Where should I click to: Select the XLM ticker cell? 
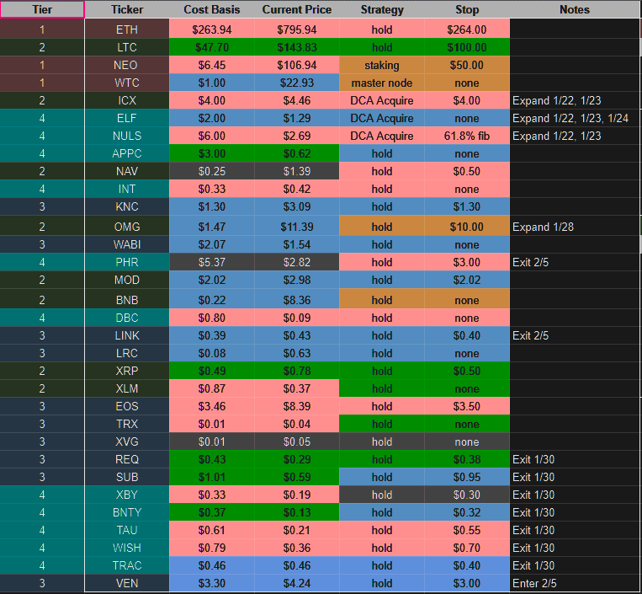tap(127, 388)
